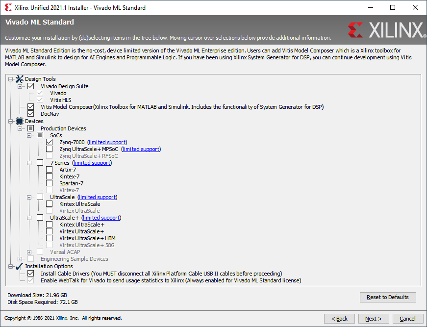Collapse the SoCs tree branch

point(29,135)
